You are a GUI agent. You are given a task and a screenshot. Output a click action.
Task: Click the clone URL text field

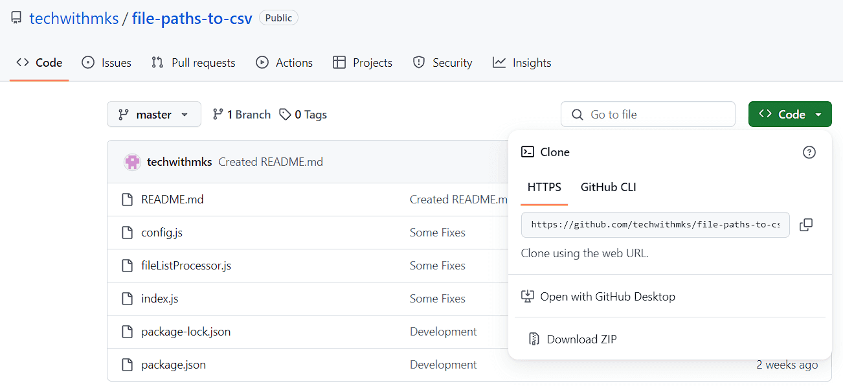pyautogui.click(x=655, y=225)
